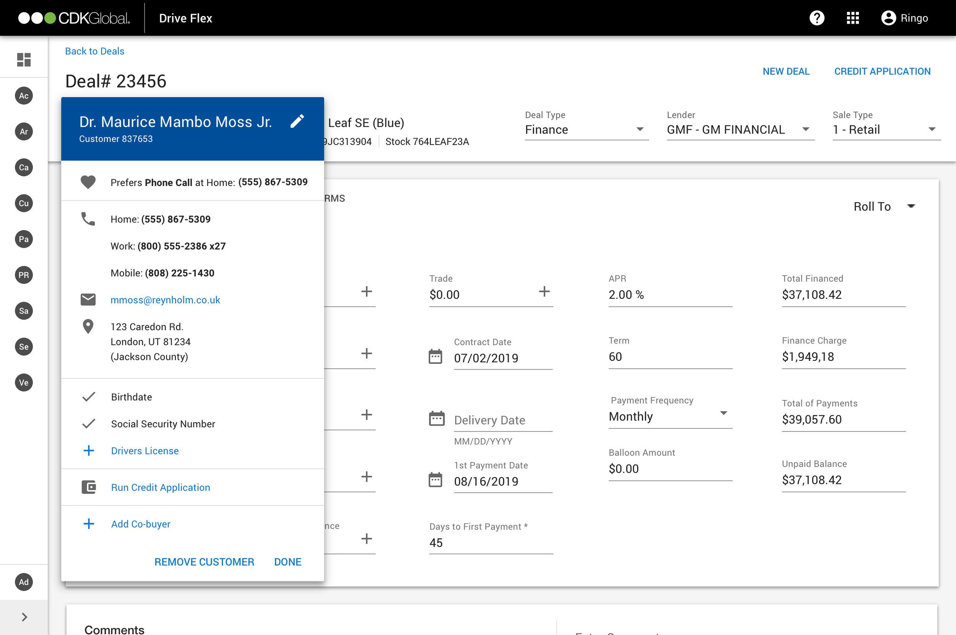Screen dimensions: 956x635
Task: Click the email envelope icon
Action: 88,300
